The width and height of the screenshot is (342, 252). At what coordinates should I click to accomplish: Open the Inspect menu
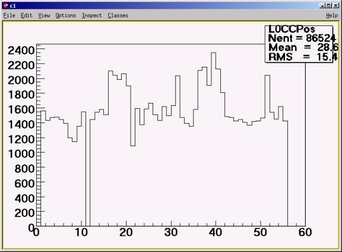pos(92,15)
